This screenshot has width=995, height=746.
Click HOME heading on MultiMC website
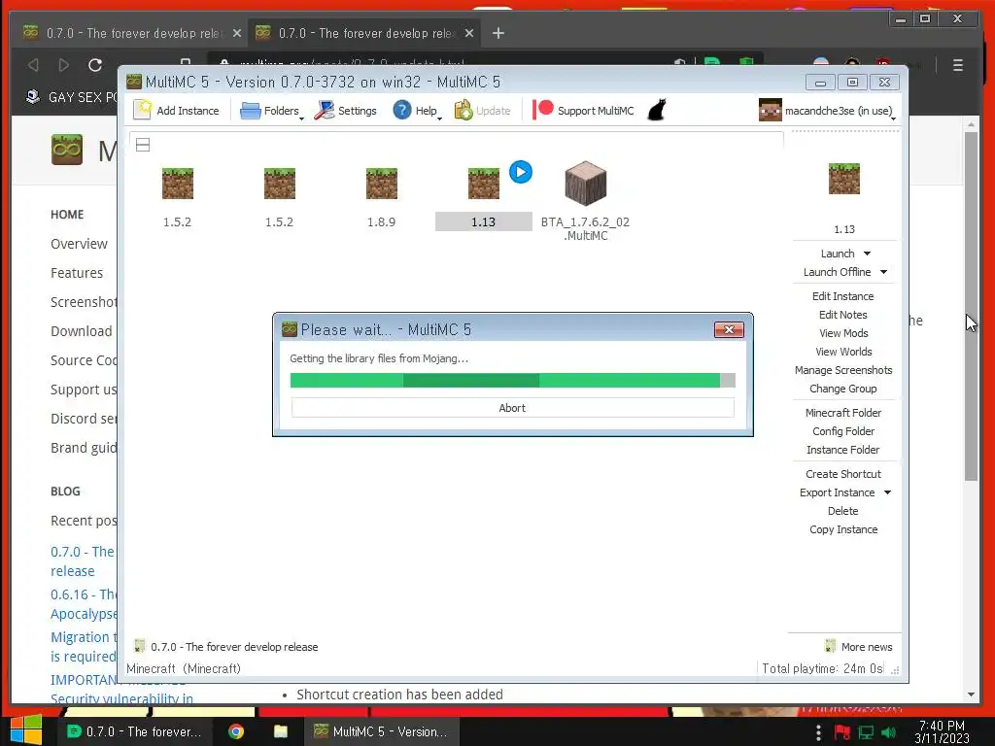click(67, 215)
